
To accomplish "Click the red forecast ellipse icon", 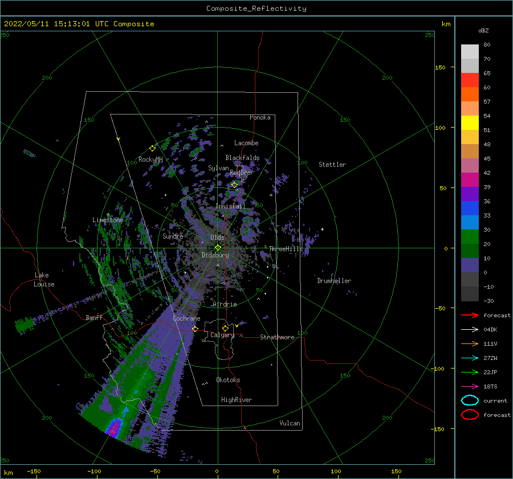I will point(470,415).
